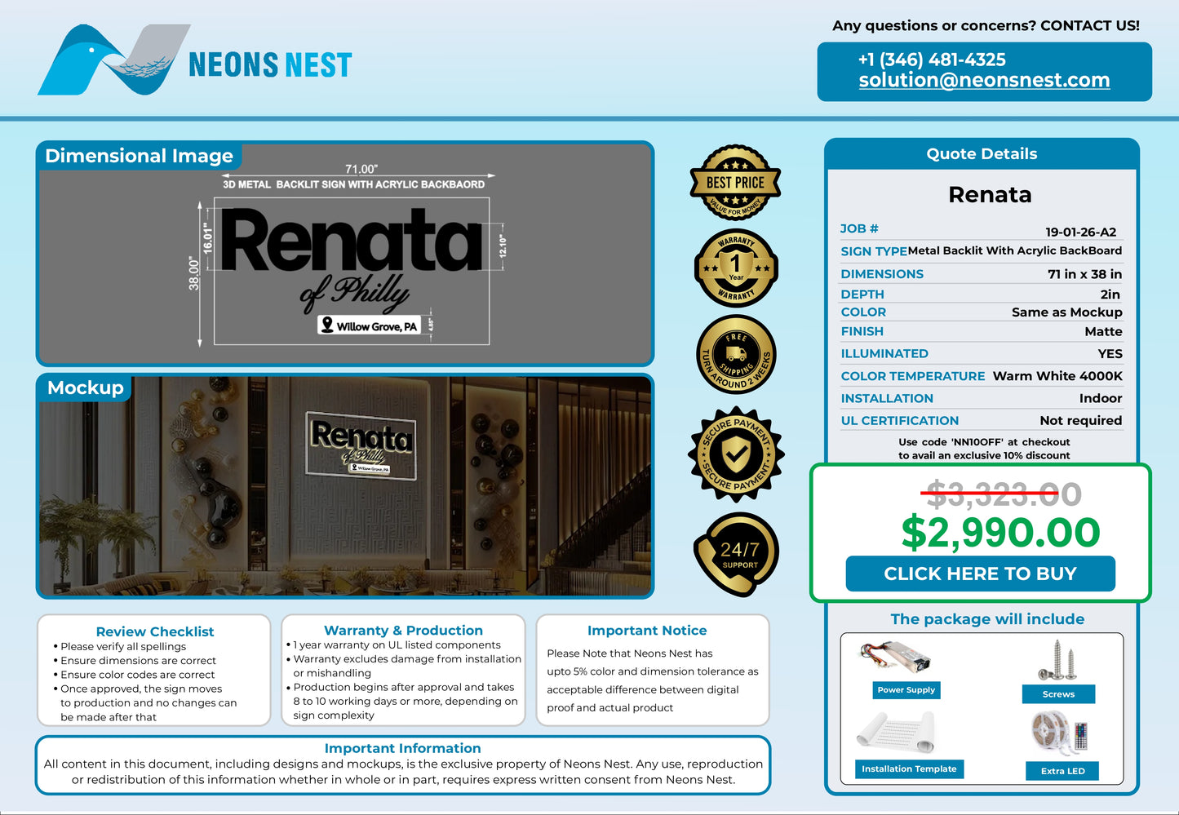Screen dimensions: 1179x815
Task: Click the discounted price $2,990.00
Action: point(1000,532)
